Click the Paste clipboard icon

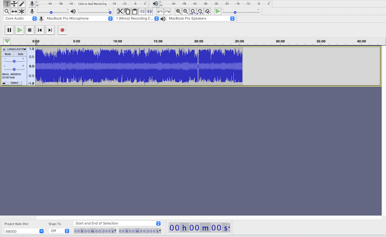135,11
